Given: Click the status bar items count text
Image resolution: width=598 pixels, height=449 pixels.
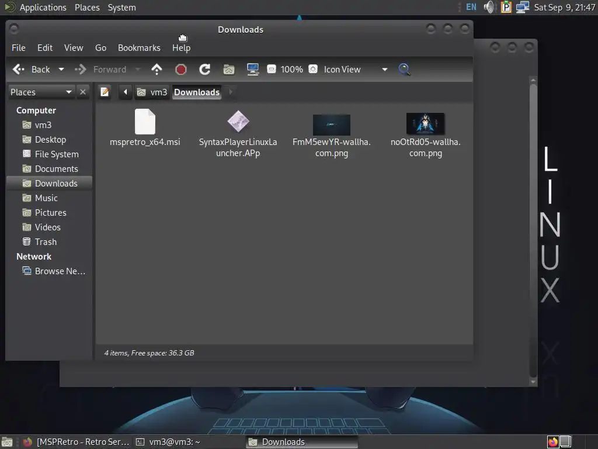Looking at the screenshot, I should coord(149,353).
